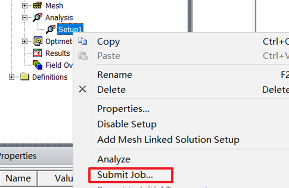
Task: Choose Add Mesh Linked Solution Setup
Action: click(168, 139)
